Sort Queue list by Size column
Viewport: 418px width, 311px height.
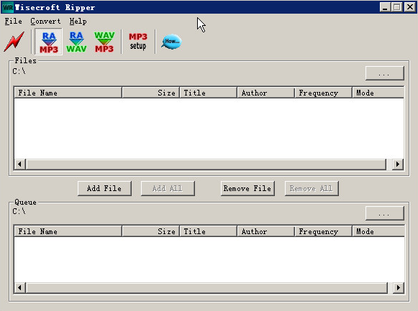151,231
